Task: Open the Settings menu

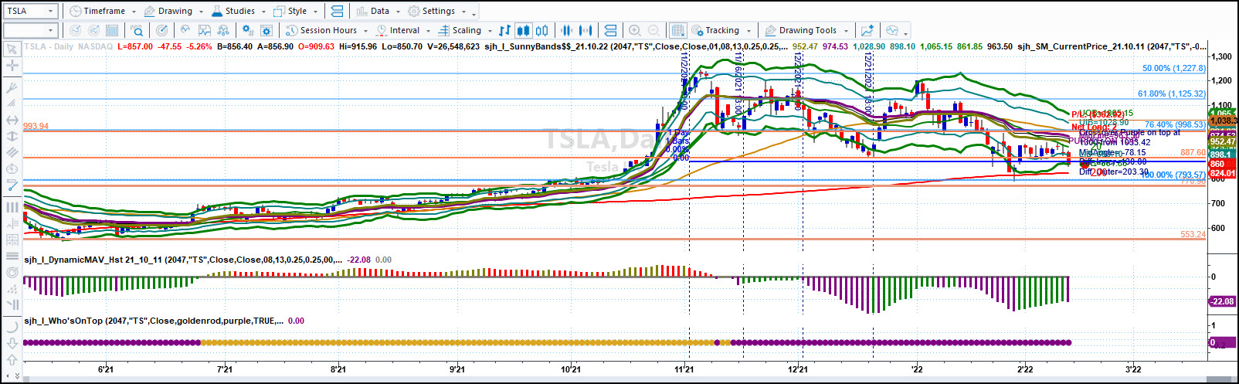Action: [x=436, y=11]
